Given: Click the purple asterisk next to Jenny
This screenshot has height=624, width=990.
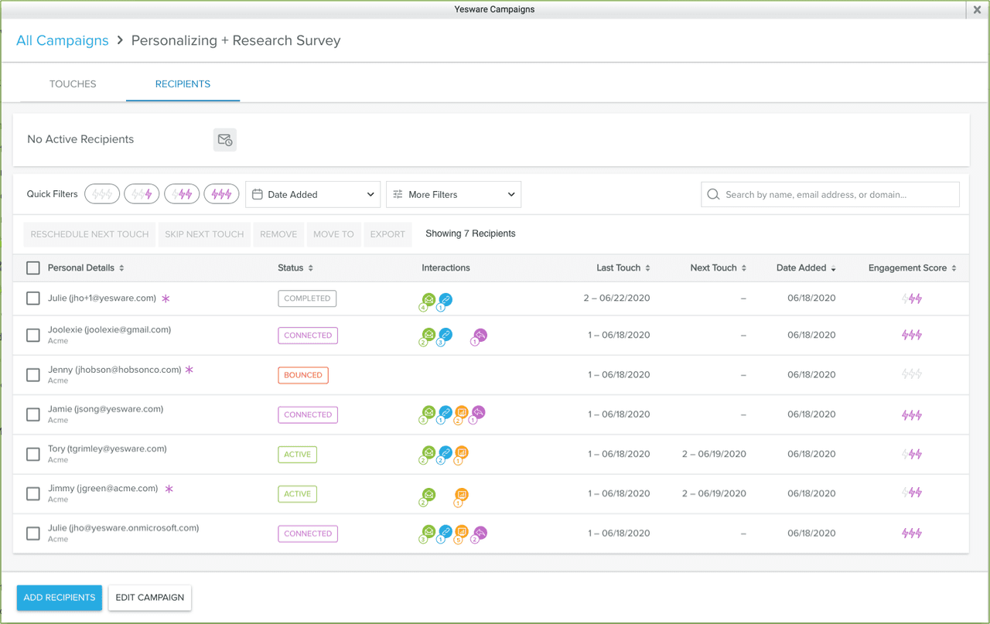Looking at the screenshot, I should click(x=189, y=370).
